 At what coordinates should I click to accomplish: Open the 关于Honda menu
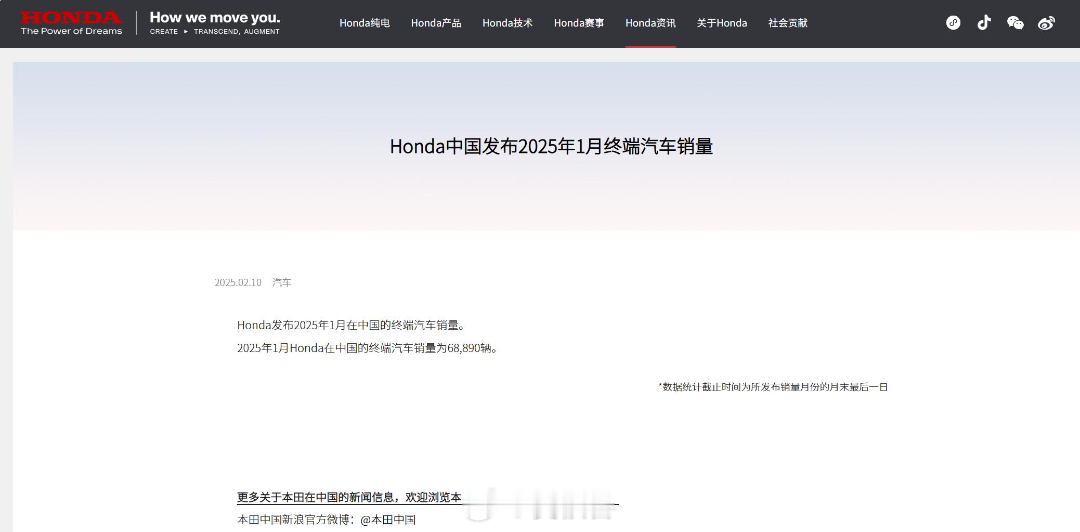click(x=722, y=23)
